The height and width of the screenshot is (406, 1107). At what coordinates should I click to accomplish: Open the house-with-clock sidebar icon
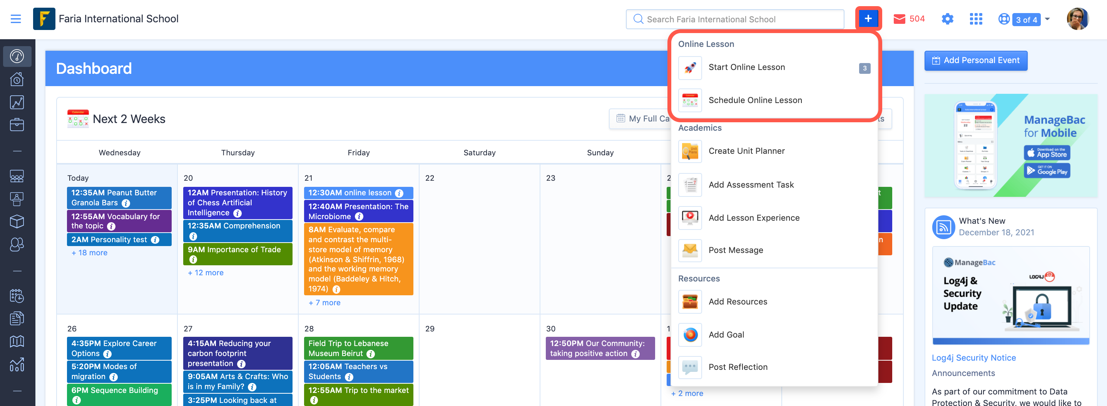click(17, 80)
